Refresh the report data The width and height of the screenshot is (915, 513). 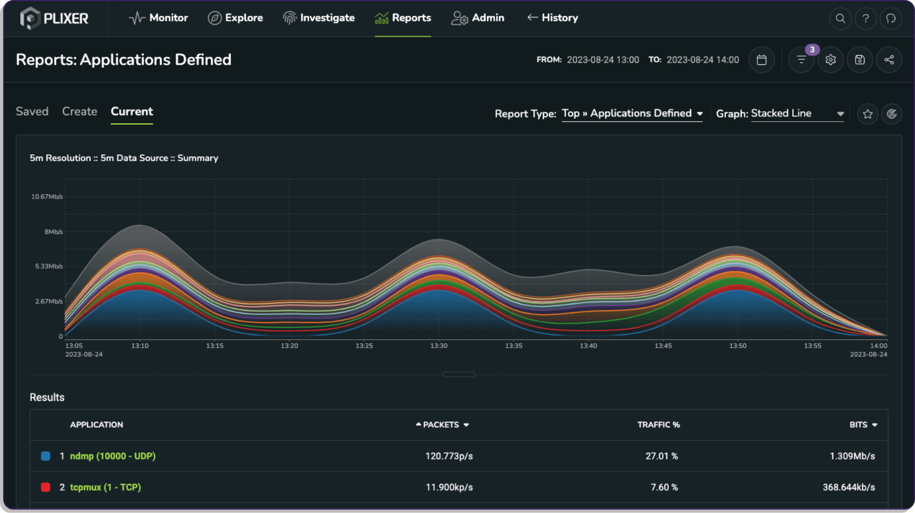pos(892,113)
